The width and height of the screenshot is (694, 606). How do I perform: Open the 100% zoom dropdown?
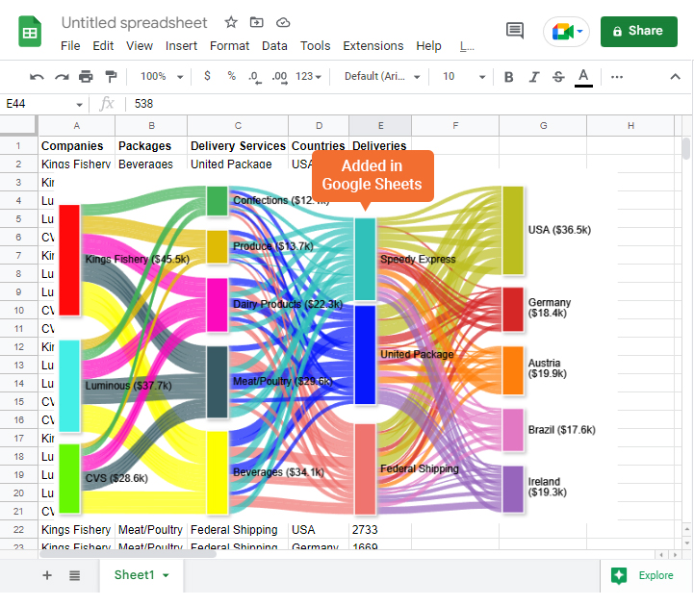(162, 77)
